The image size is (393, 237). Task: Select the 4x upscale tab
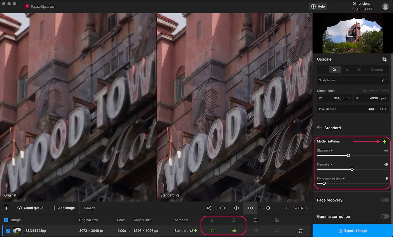pos(347,70)
